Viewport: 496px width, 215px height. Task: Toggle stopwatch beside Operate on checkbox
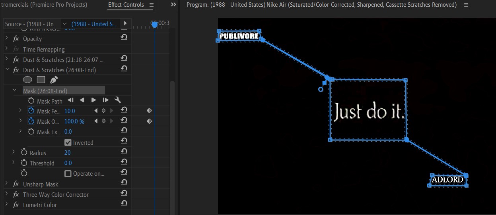click(24, 173)
